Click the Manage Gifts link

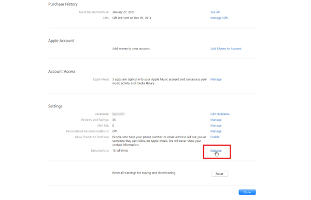[219, 18]
